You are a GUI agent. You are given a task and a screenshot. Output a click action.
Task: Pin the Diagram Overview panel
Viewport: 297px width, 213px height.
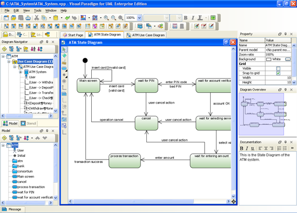286,90
